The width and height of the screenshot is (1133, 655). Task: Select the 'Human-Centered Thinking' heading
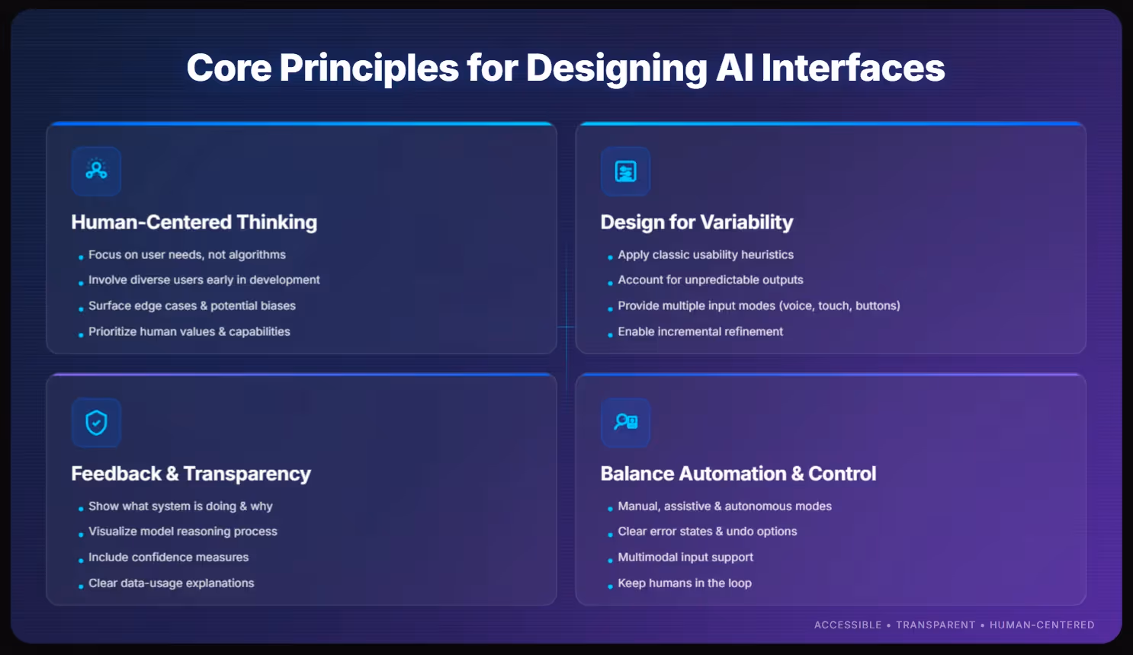(194, 222)
